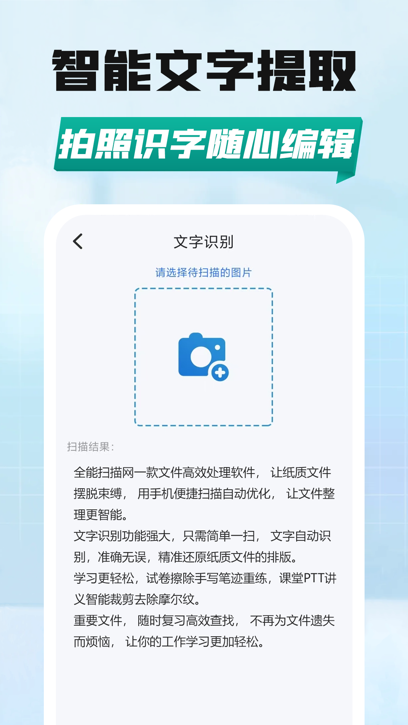Tap the back arrow icon

(x=78, y=241)
